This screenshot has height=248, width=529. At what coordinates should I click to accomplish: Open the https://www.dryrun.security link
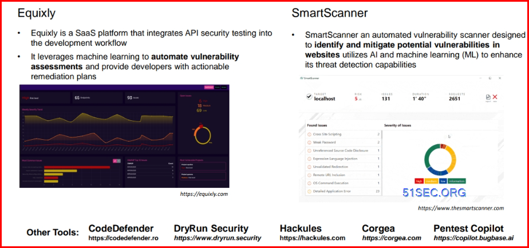pos(218,238)
